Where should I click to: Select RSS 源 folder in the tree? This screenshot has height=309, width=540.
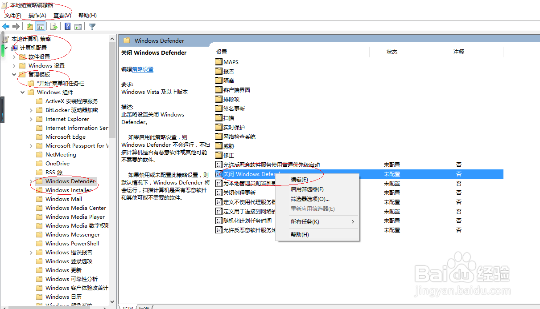[x=54, y=172]
